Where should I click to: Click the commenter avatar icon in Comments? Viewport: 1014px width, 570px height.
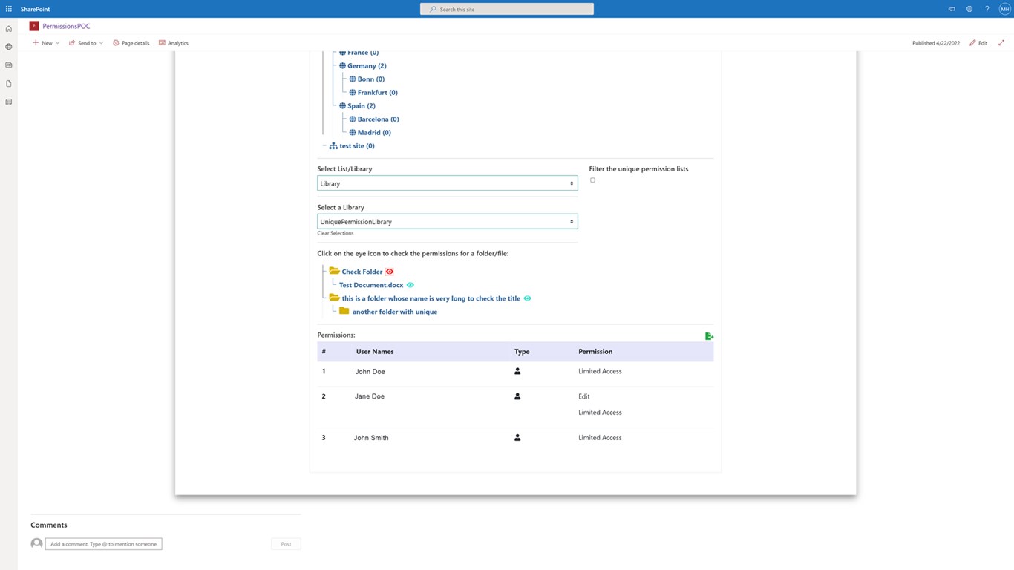(36, 544)
